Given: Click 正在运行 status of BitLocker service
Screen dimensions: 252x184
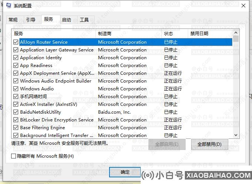Looking at the screenshot, I should (173, 120).
